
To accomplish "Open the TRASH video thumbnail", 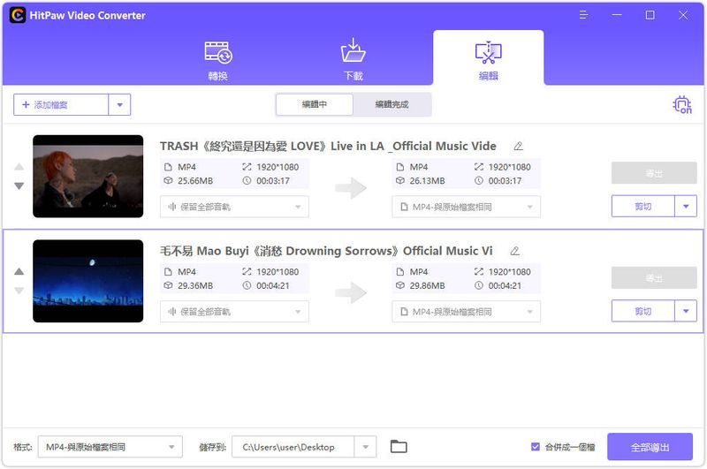I will tap(87, 176).
